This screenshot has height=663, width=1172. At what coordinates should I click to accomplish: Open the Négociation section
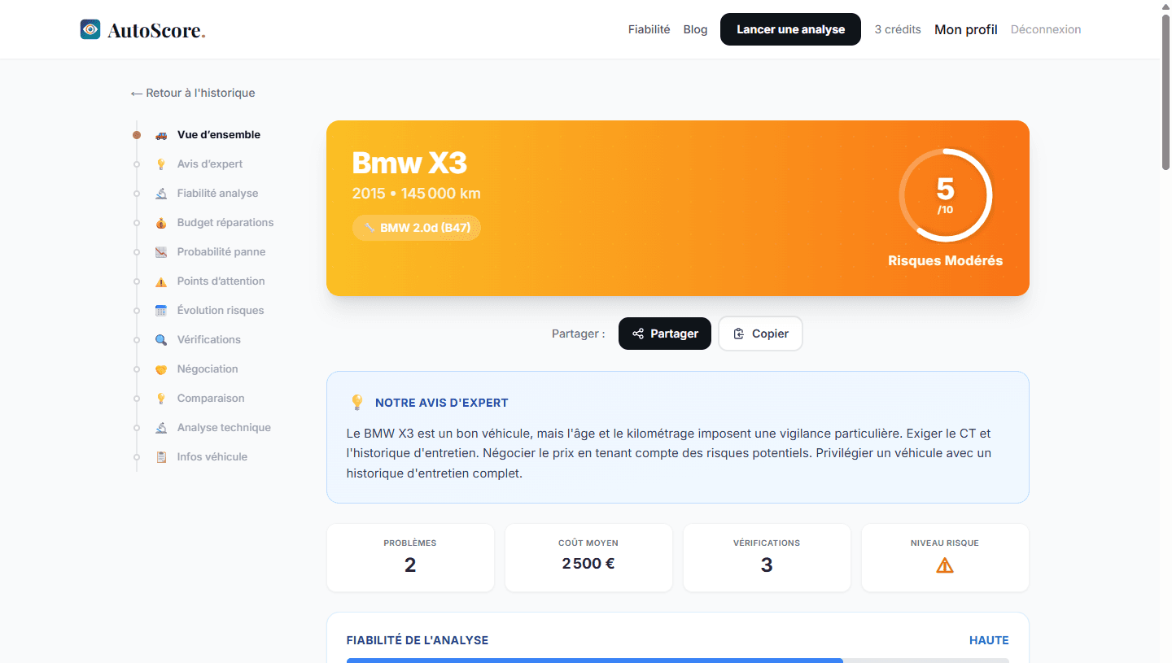click(x=208, y=369)
